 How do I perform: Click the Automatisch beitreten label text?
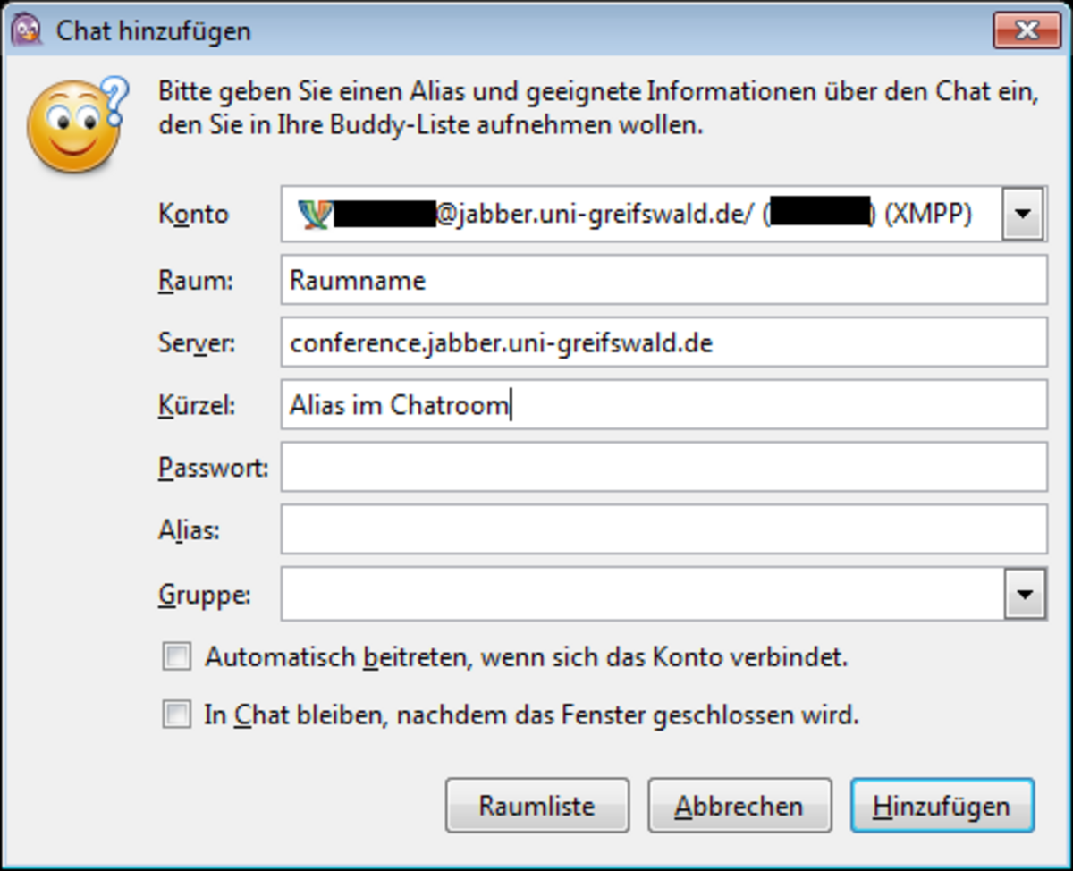tap(526, 658)
